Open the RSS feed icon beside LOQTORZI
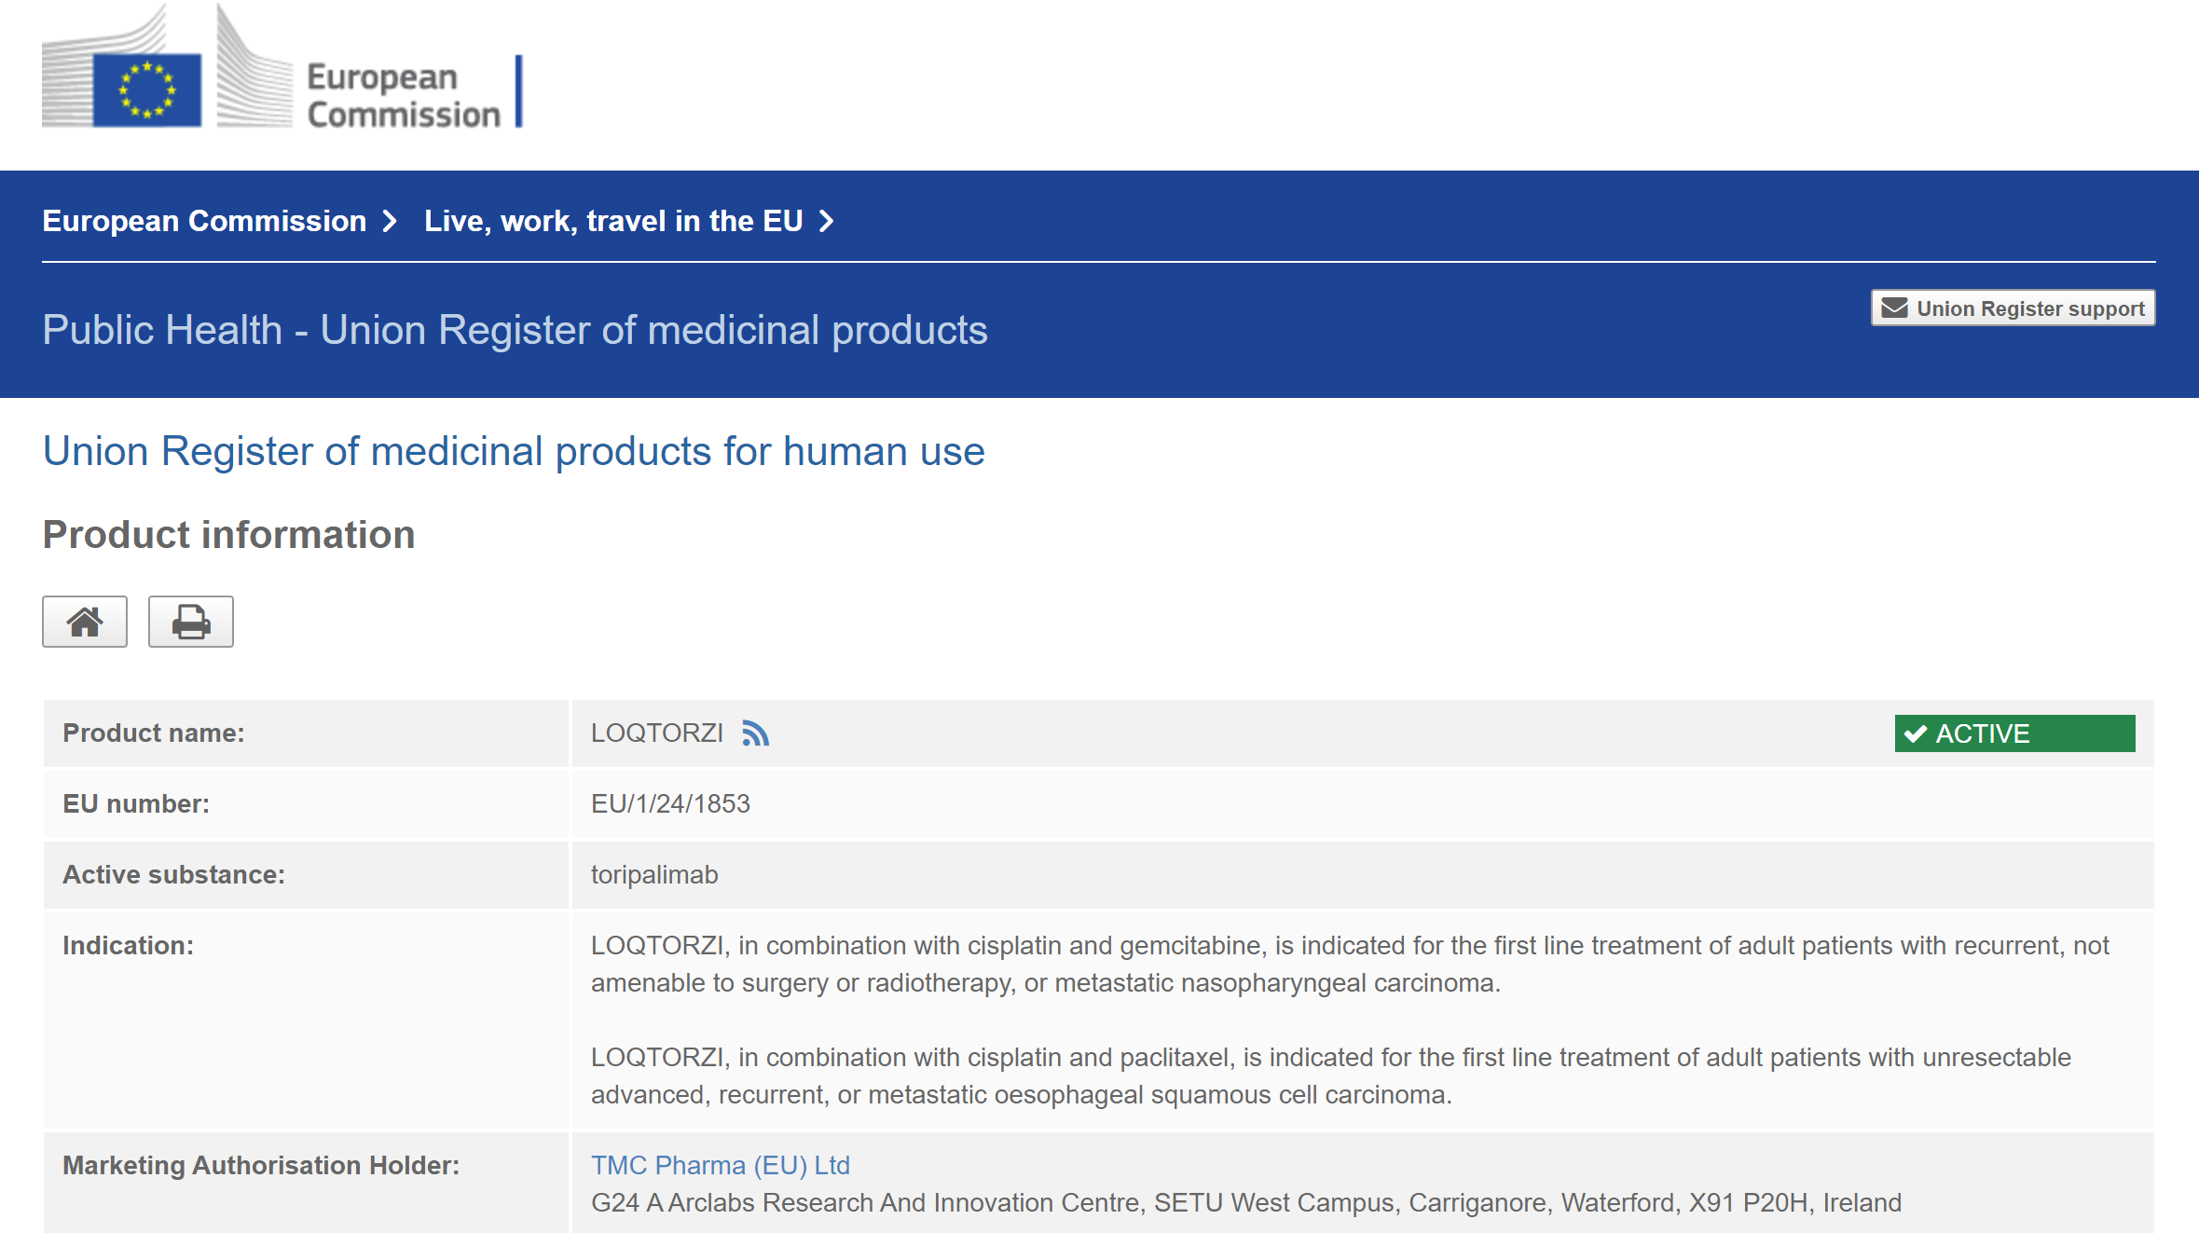This screenshot has width=2199, height=1233. pyautogui.click(x=755, y=733)
